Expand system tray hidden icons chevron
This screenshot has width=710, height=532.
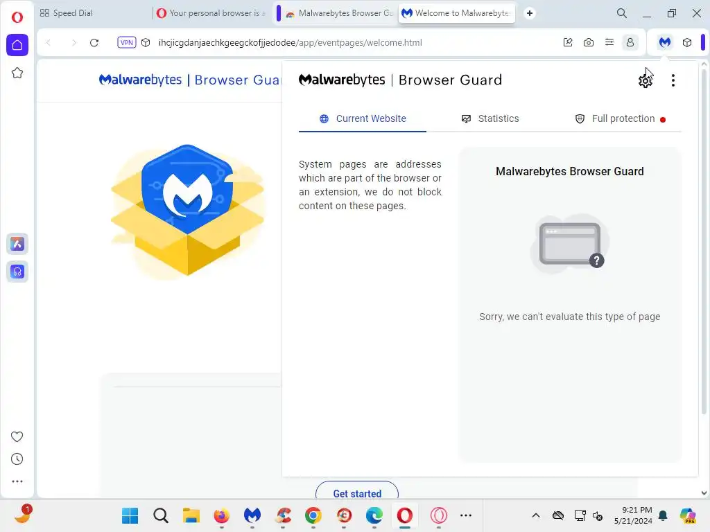point(536,515)
